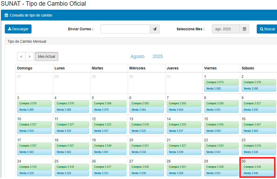Select Venta 3.588 on day 1

click(x=221, y=89)
